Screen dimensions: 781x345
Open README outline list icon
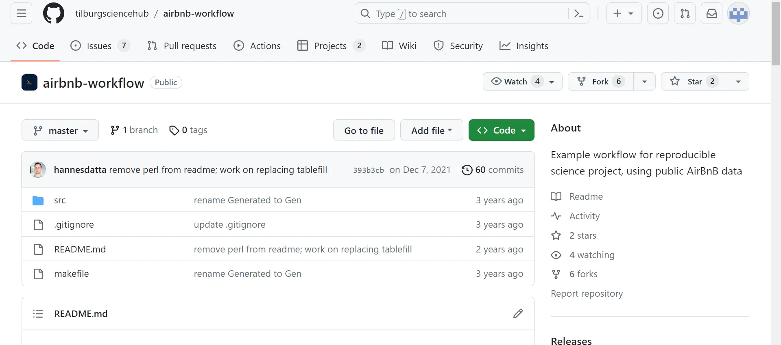[x=38, y=314]
